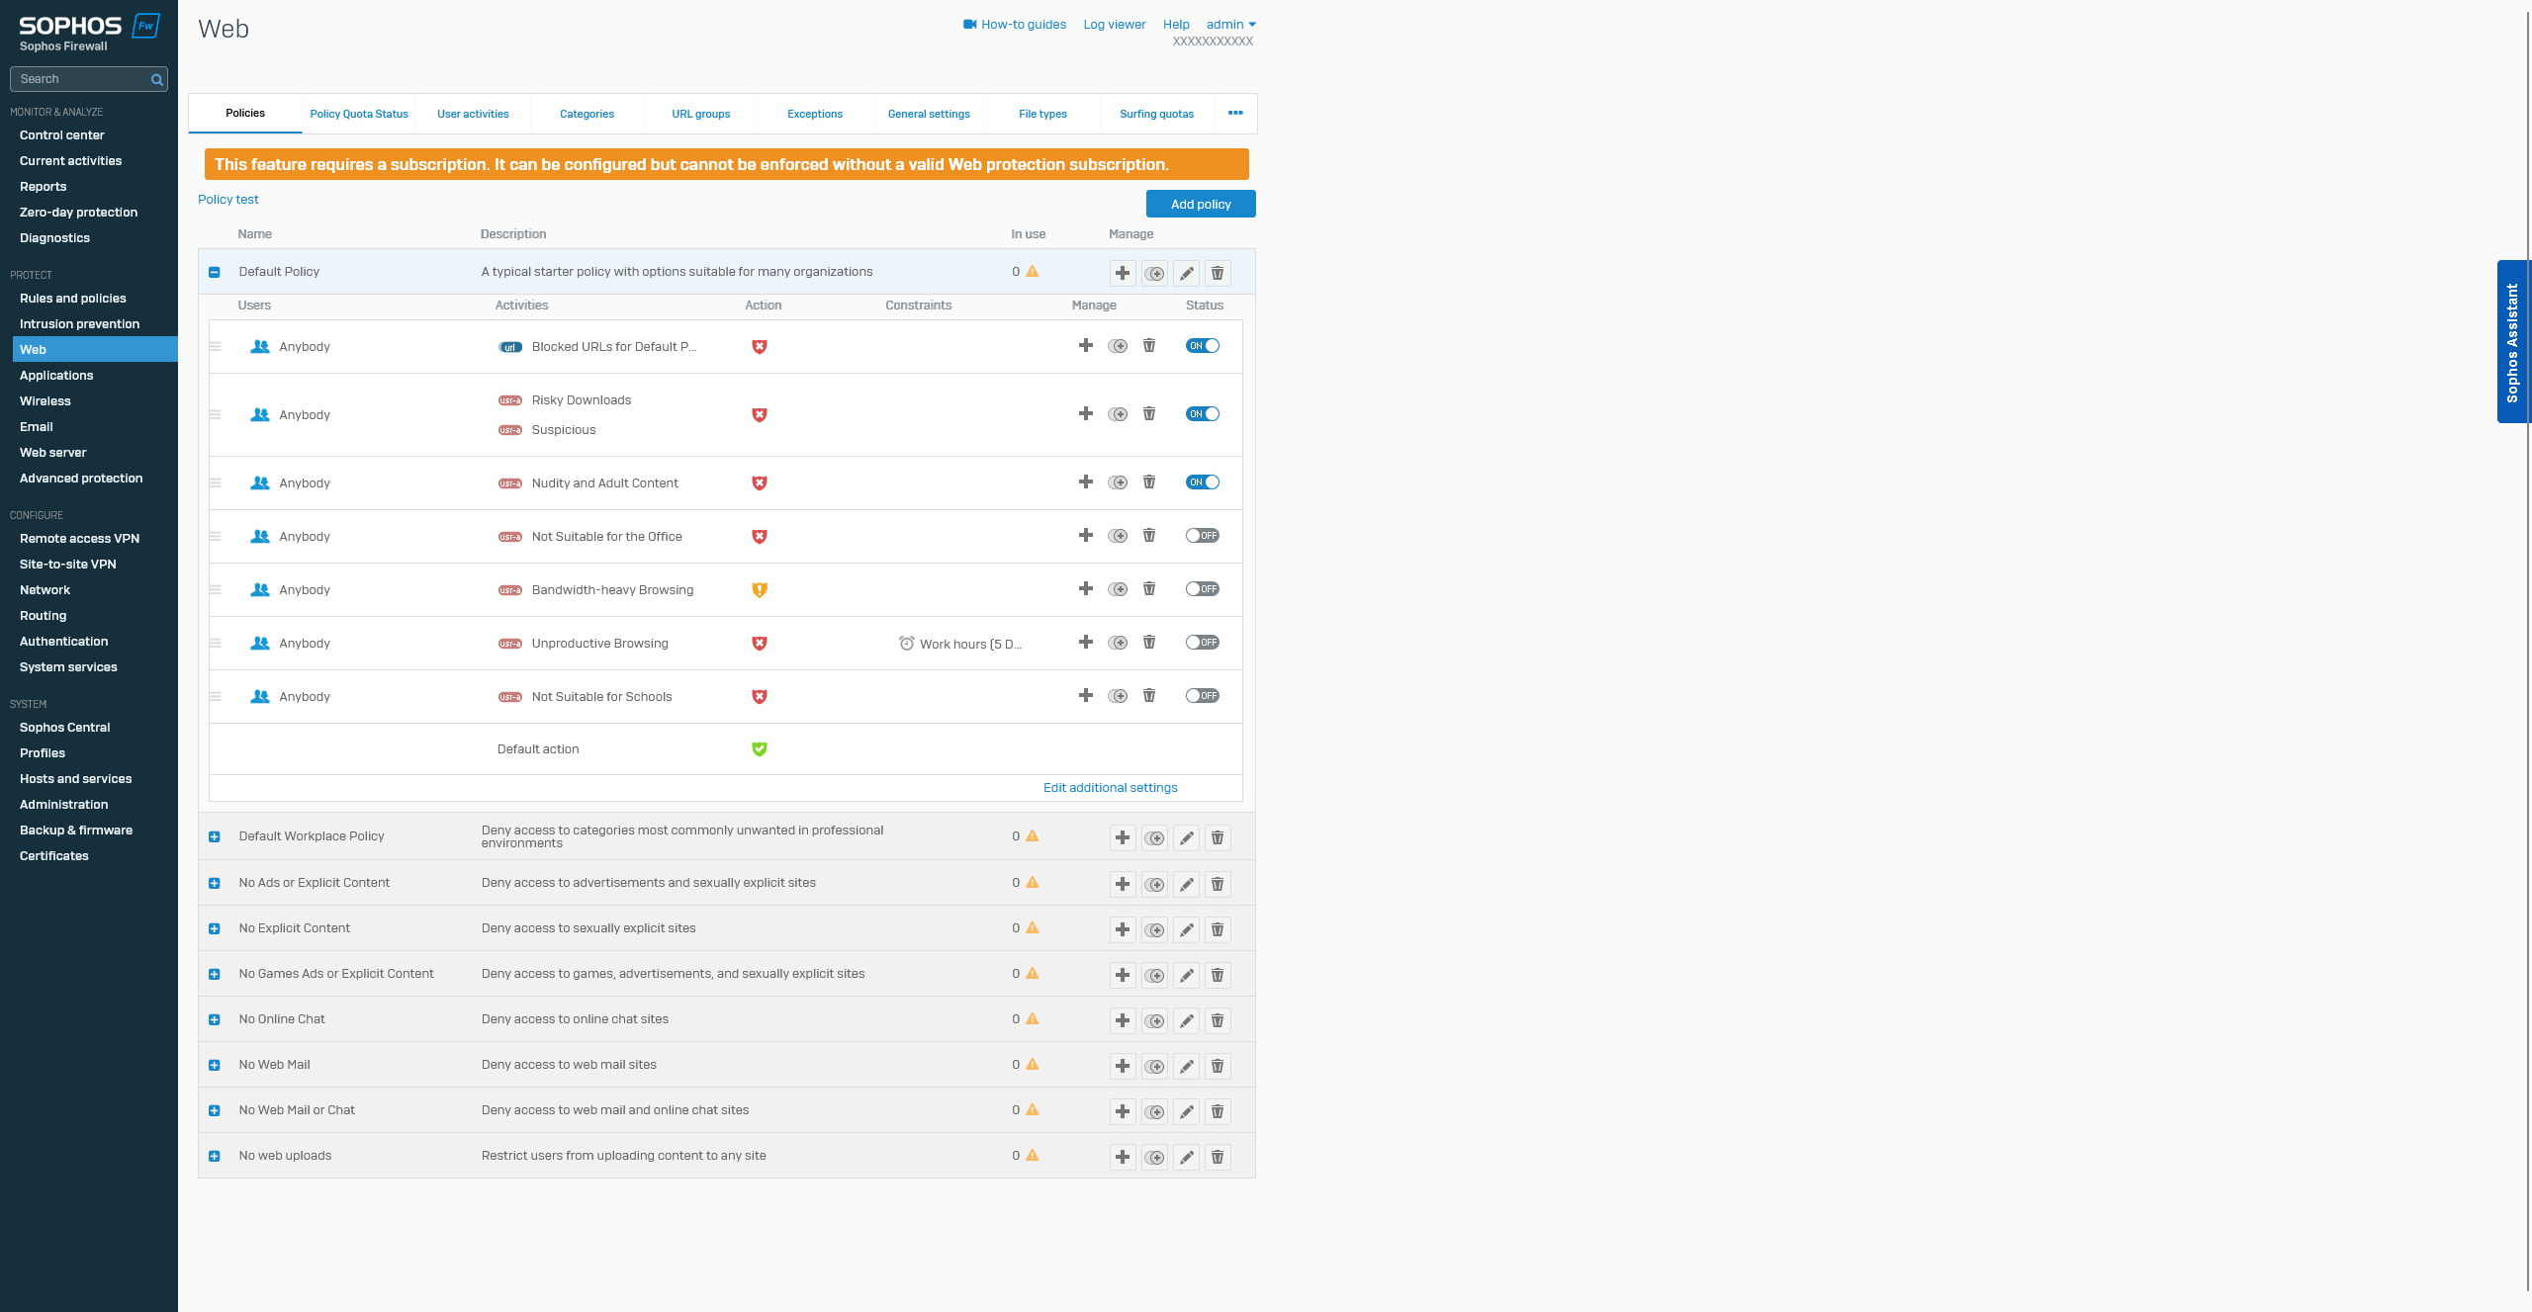Delete the No Web Mail or Chat policy
Screen dimensions: 2532x1312
tap(1218, 1111)
